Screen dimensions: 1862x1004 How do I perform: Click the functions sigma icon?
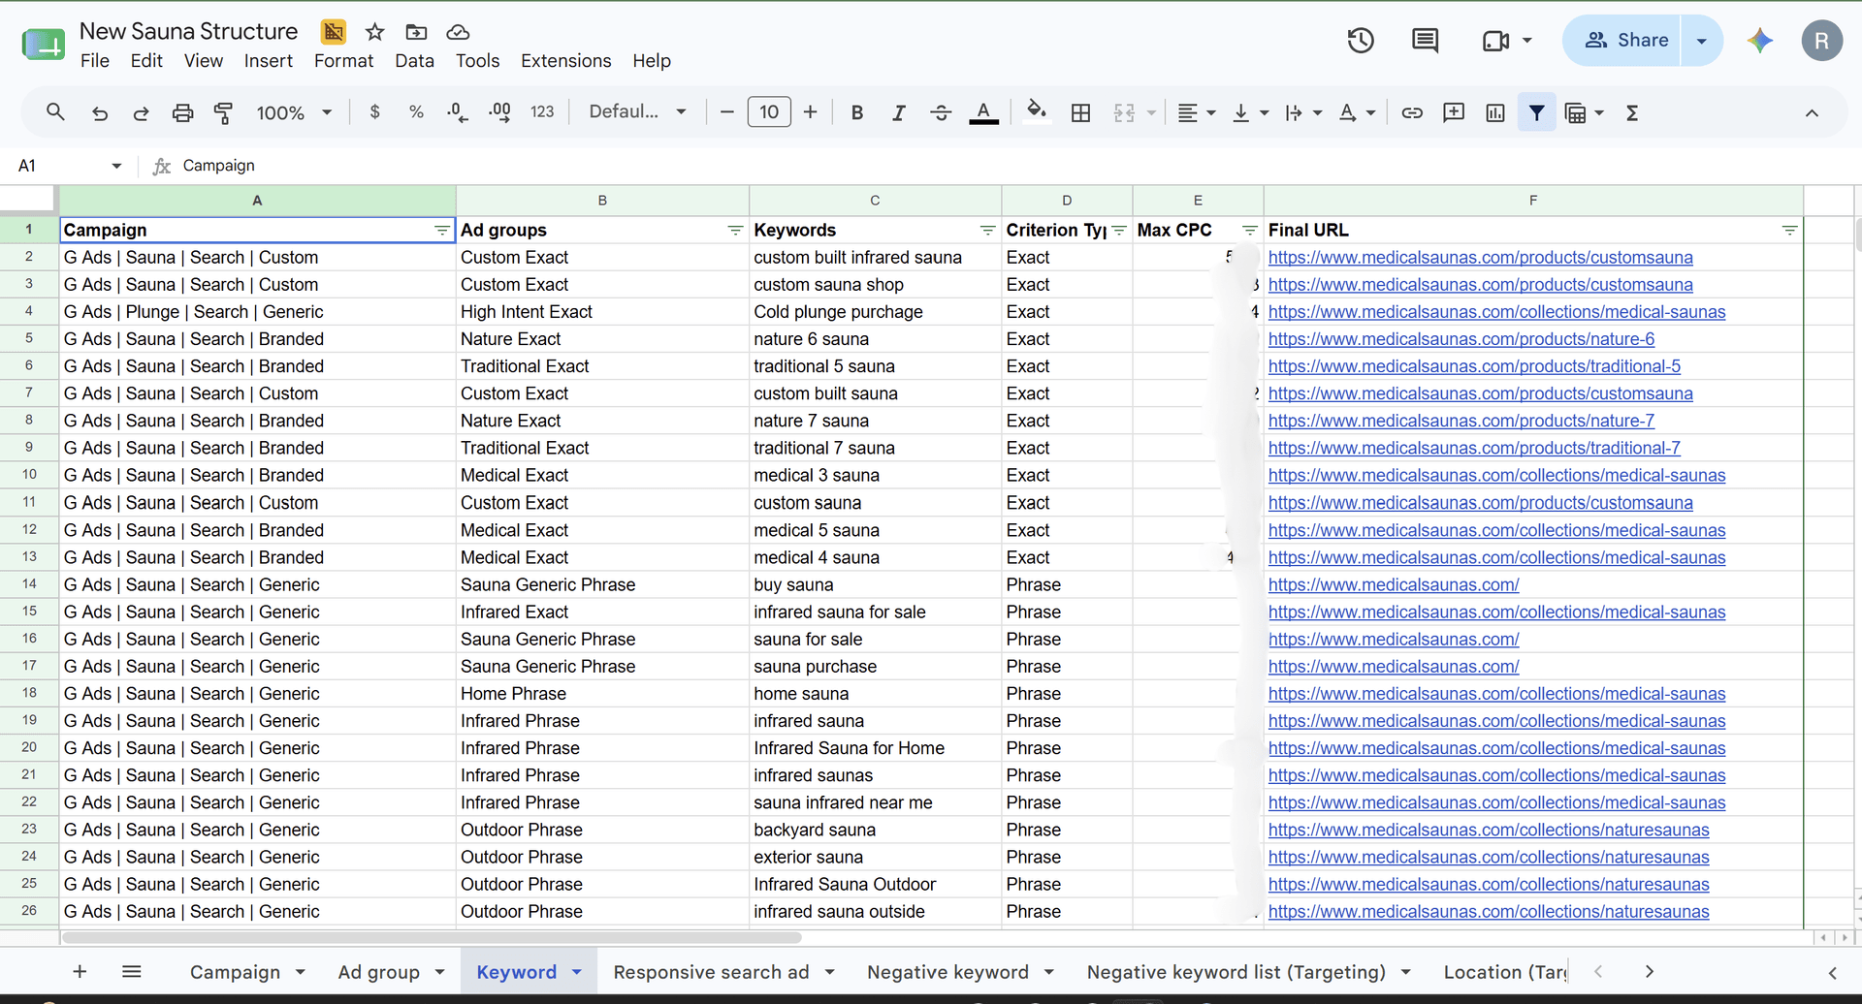click(1632, 112)
